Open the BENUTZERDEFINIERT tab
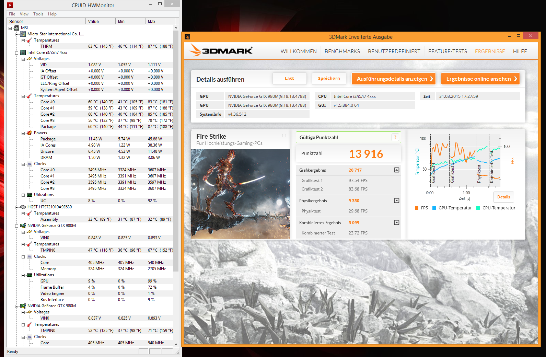This screenshot has height=357, width=546. [394, 51]
